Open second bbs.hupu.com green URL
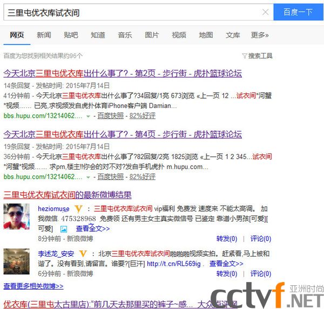Viewport: 324px width, 309px height. [43, 177]
